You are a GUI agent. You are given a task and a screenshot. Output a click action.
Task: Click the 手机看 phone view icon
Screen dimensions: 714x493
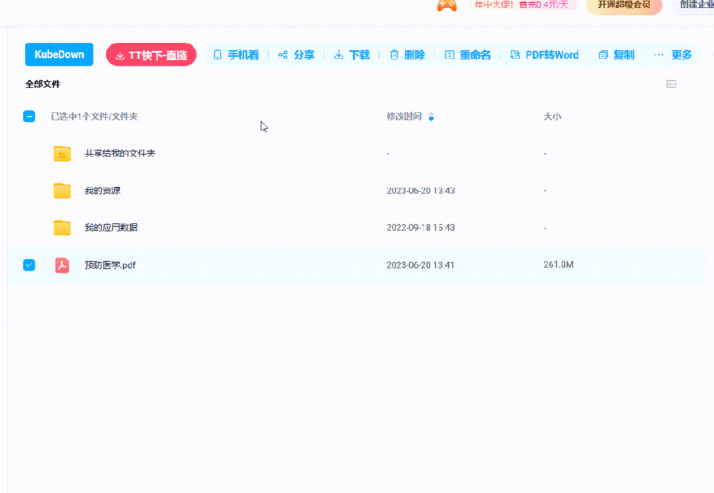pos(217,56)
